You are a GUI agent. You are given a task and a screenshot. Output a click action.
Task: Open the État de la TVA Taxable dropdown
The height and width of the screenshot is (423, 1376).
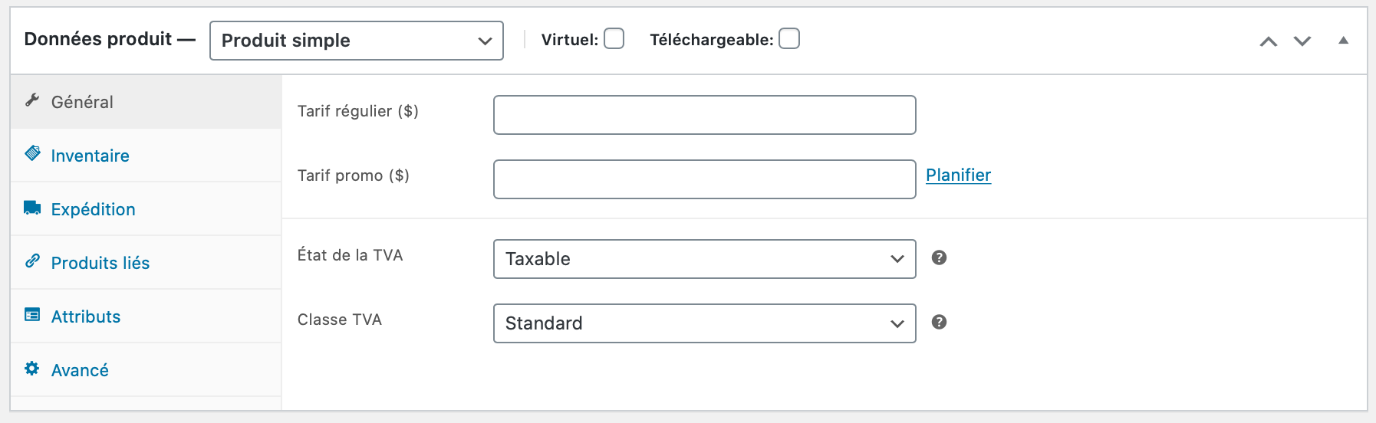pos(705,259)
